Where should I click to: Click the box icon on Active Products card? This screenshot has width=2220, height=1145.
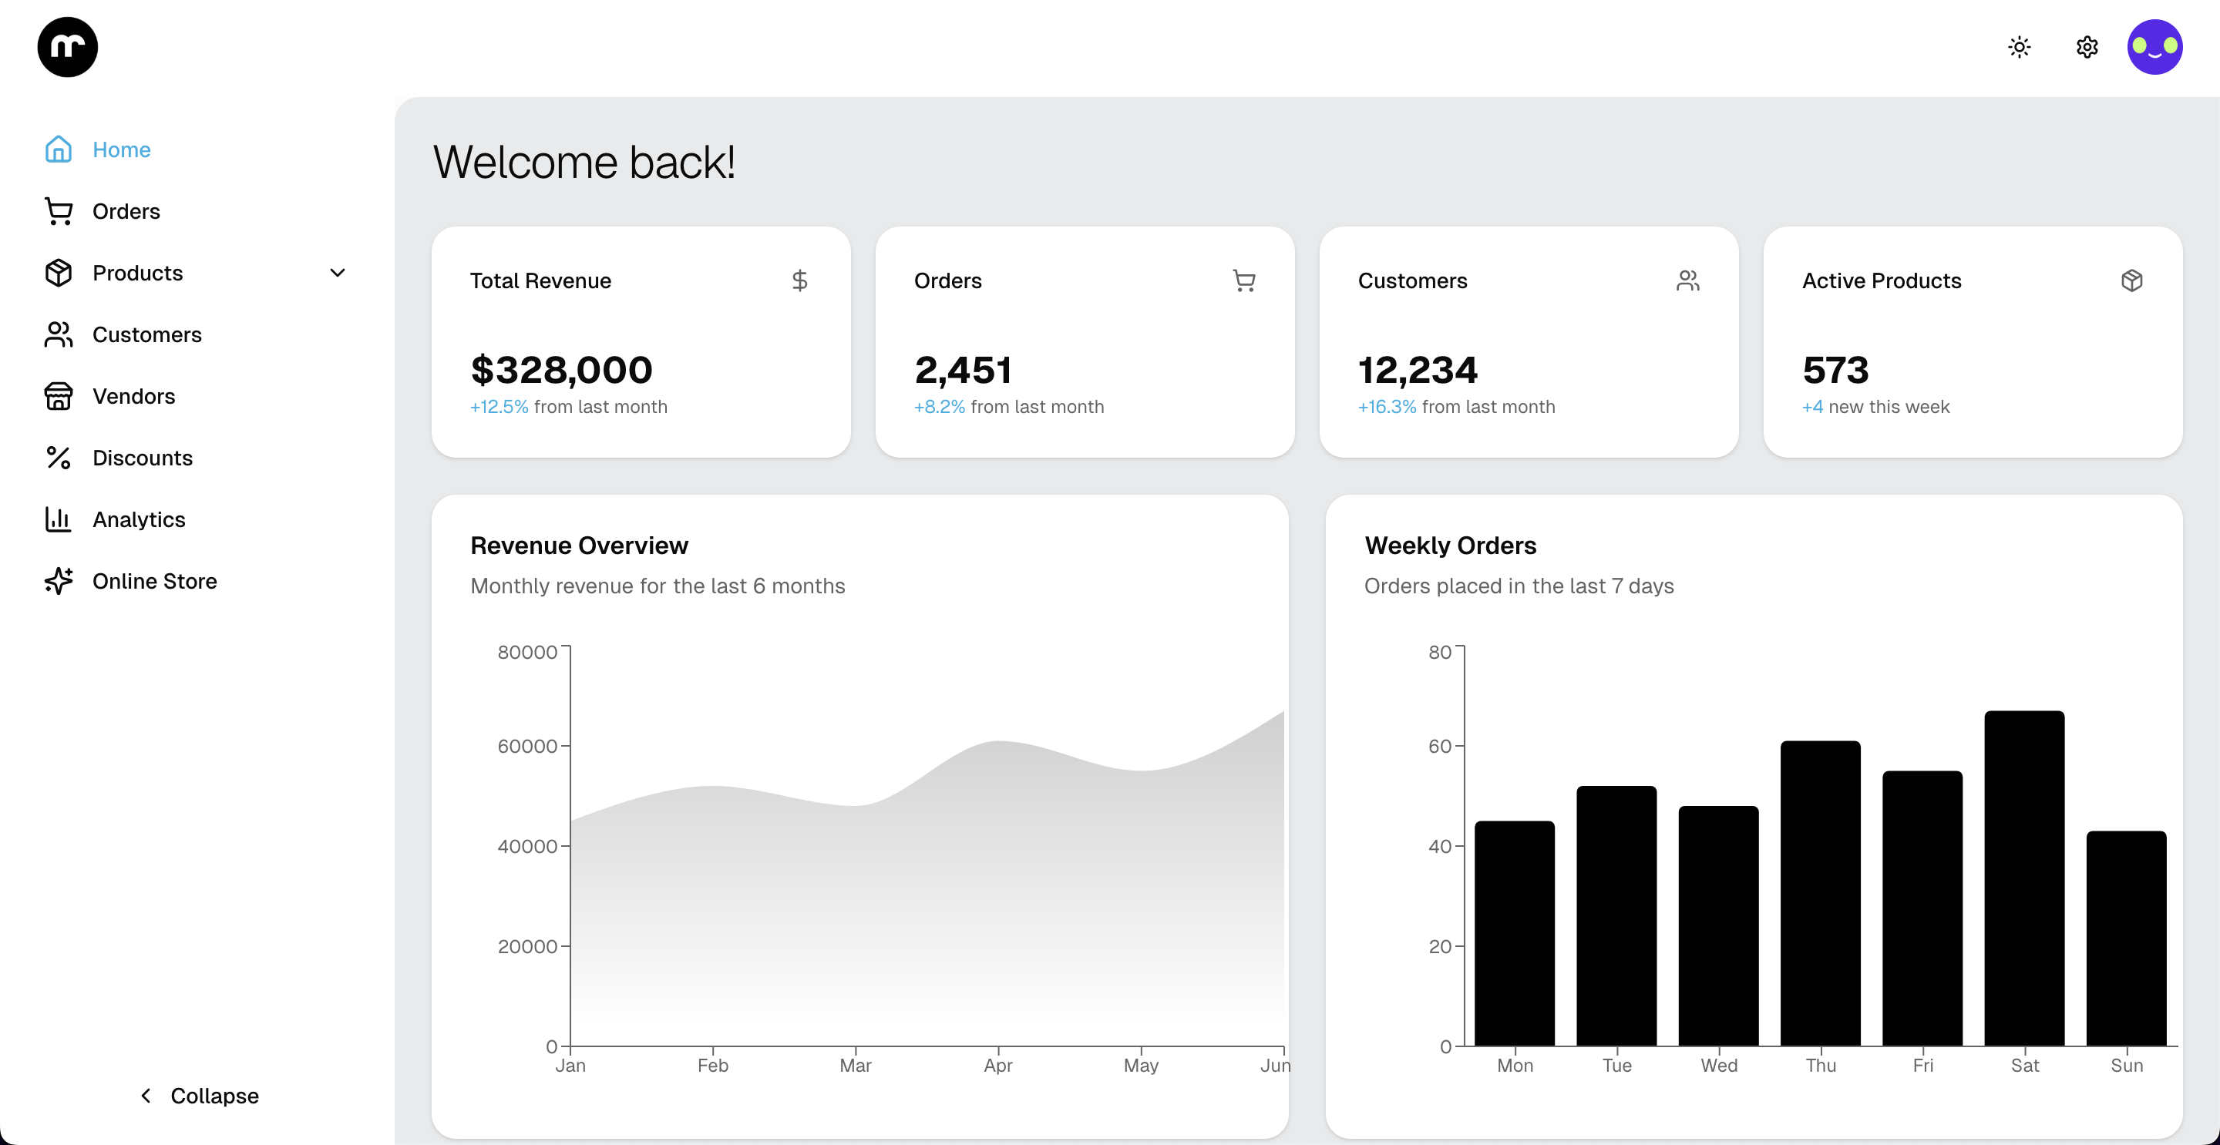2131,280
